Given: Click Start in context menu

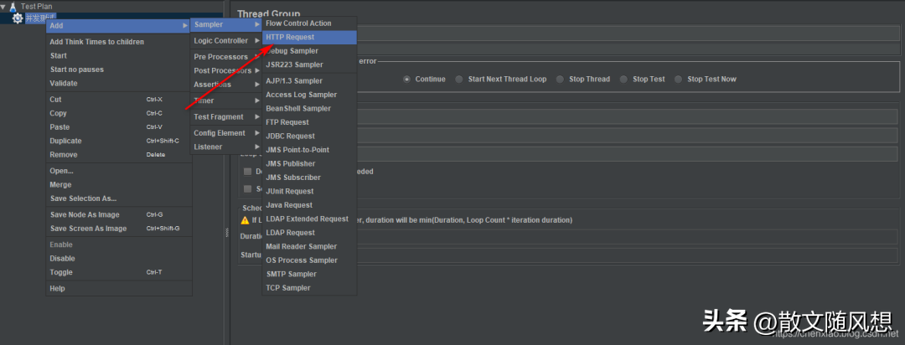Looking at the screenshot, I should tap(118, 55).
